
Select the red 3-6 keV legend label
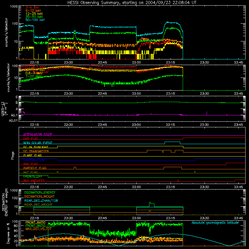point(32,7)
